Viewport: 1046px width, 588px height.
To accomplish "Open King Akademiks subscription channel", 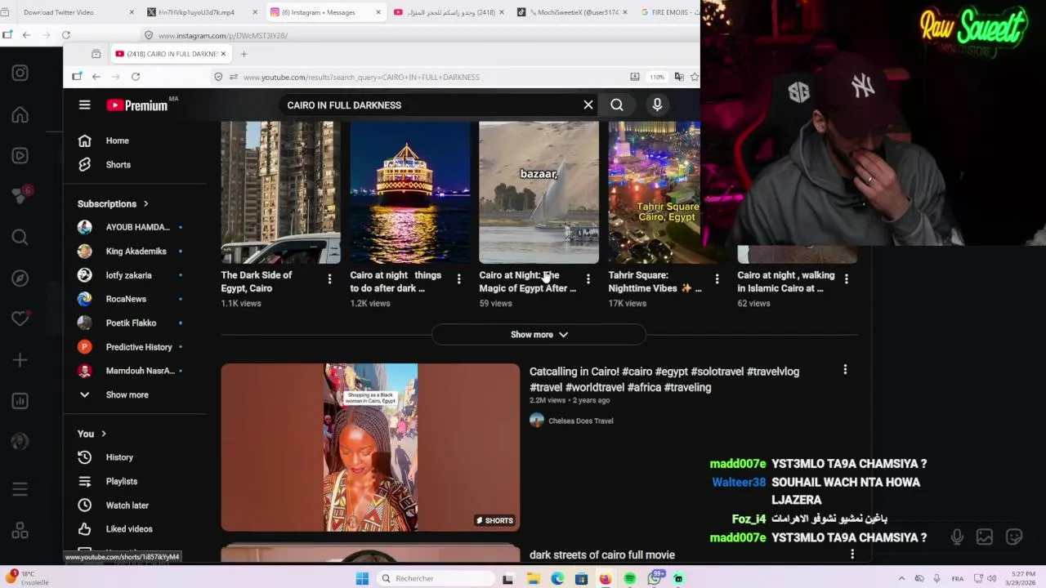I will click(x=134, y=252).
